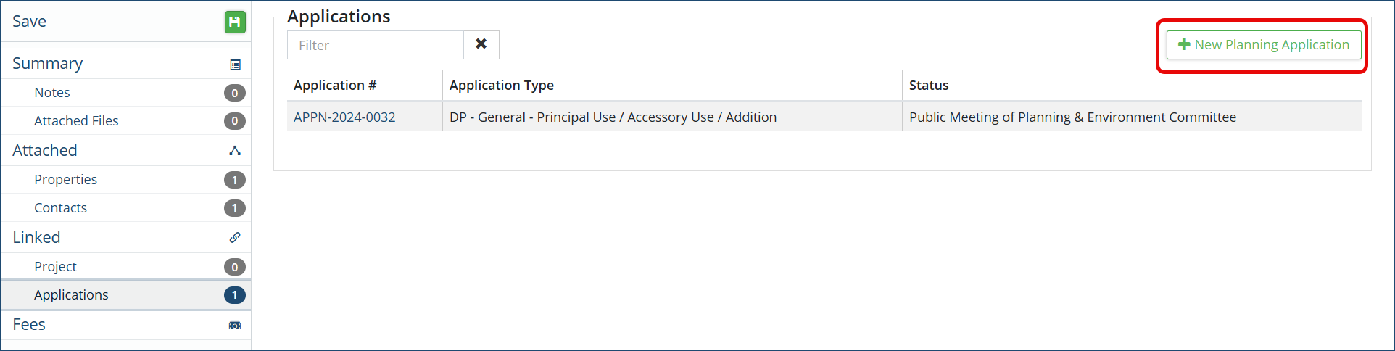Click the Summary list icon
The height and width of the screenshot is (351, 1395).
pos(235,65)
